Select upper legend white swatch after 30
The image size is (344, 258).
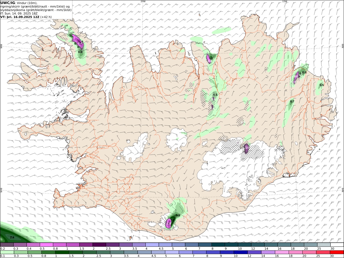pos(337,245)
